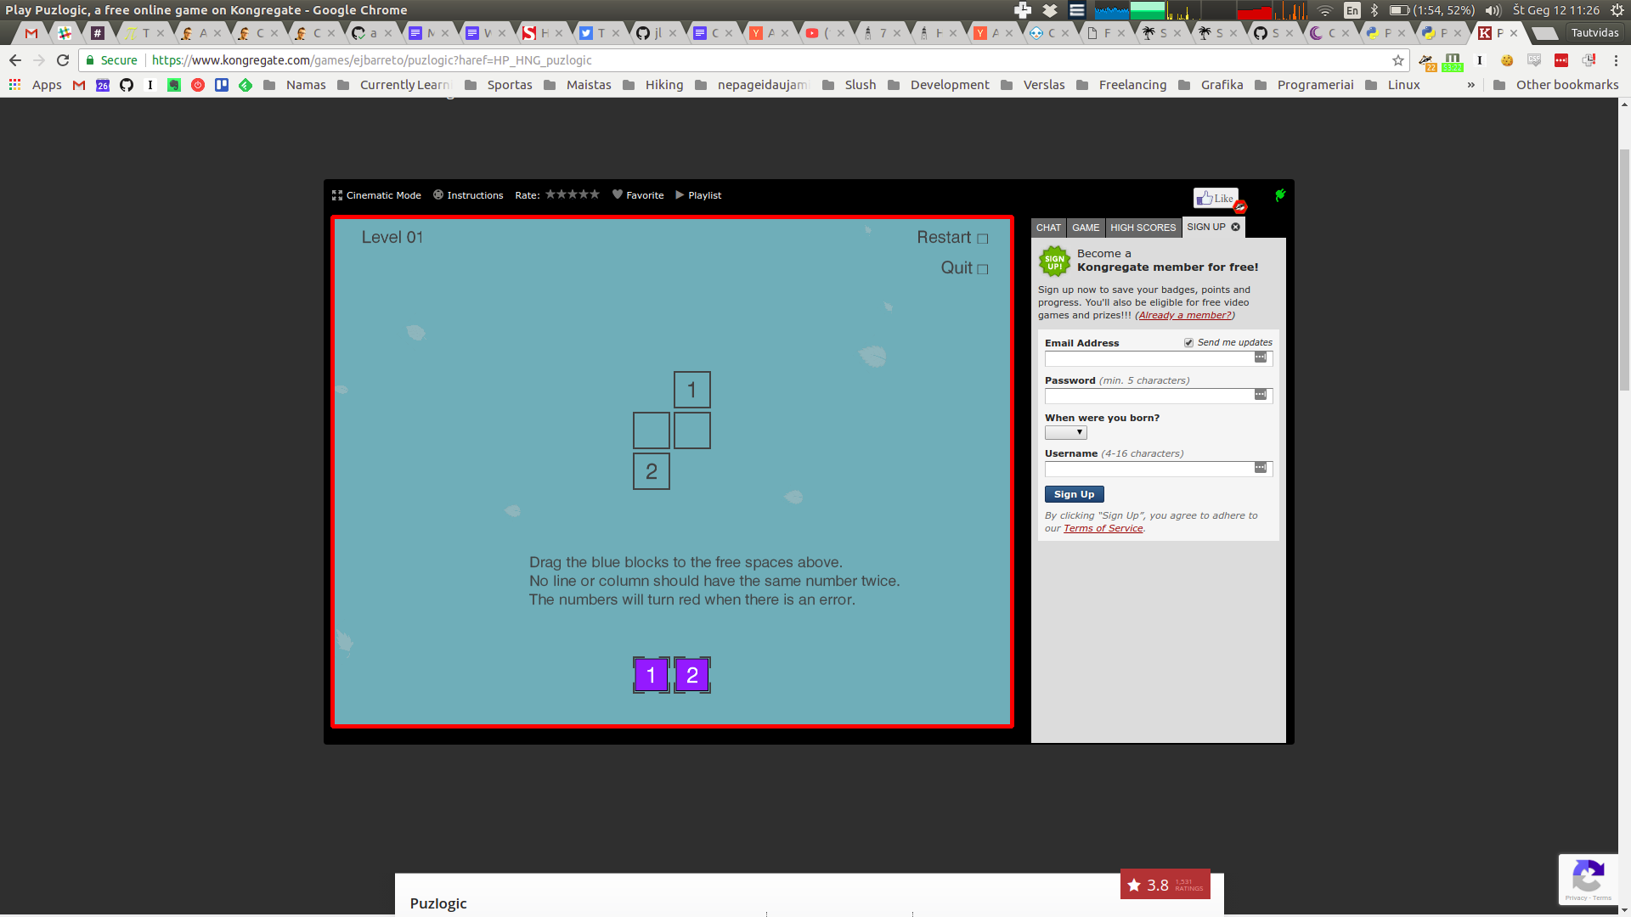1631x917 pixels.
Task: Click the Terms of Service link
Action: (1103, 527)
